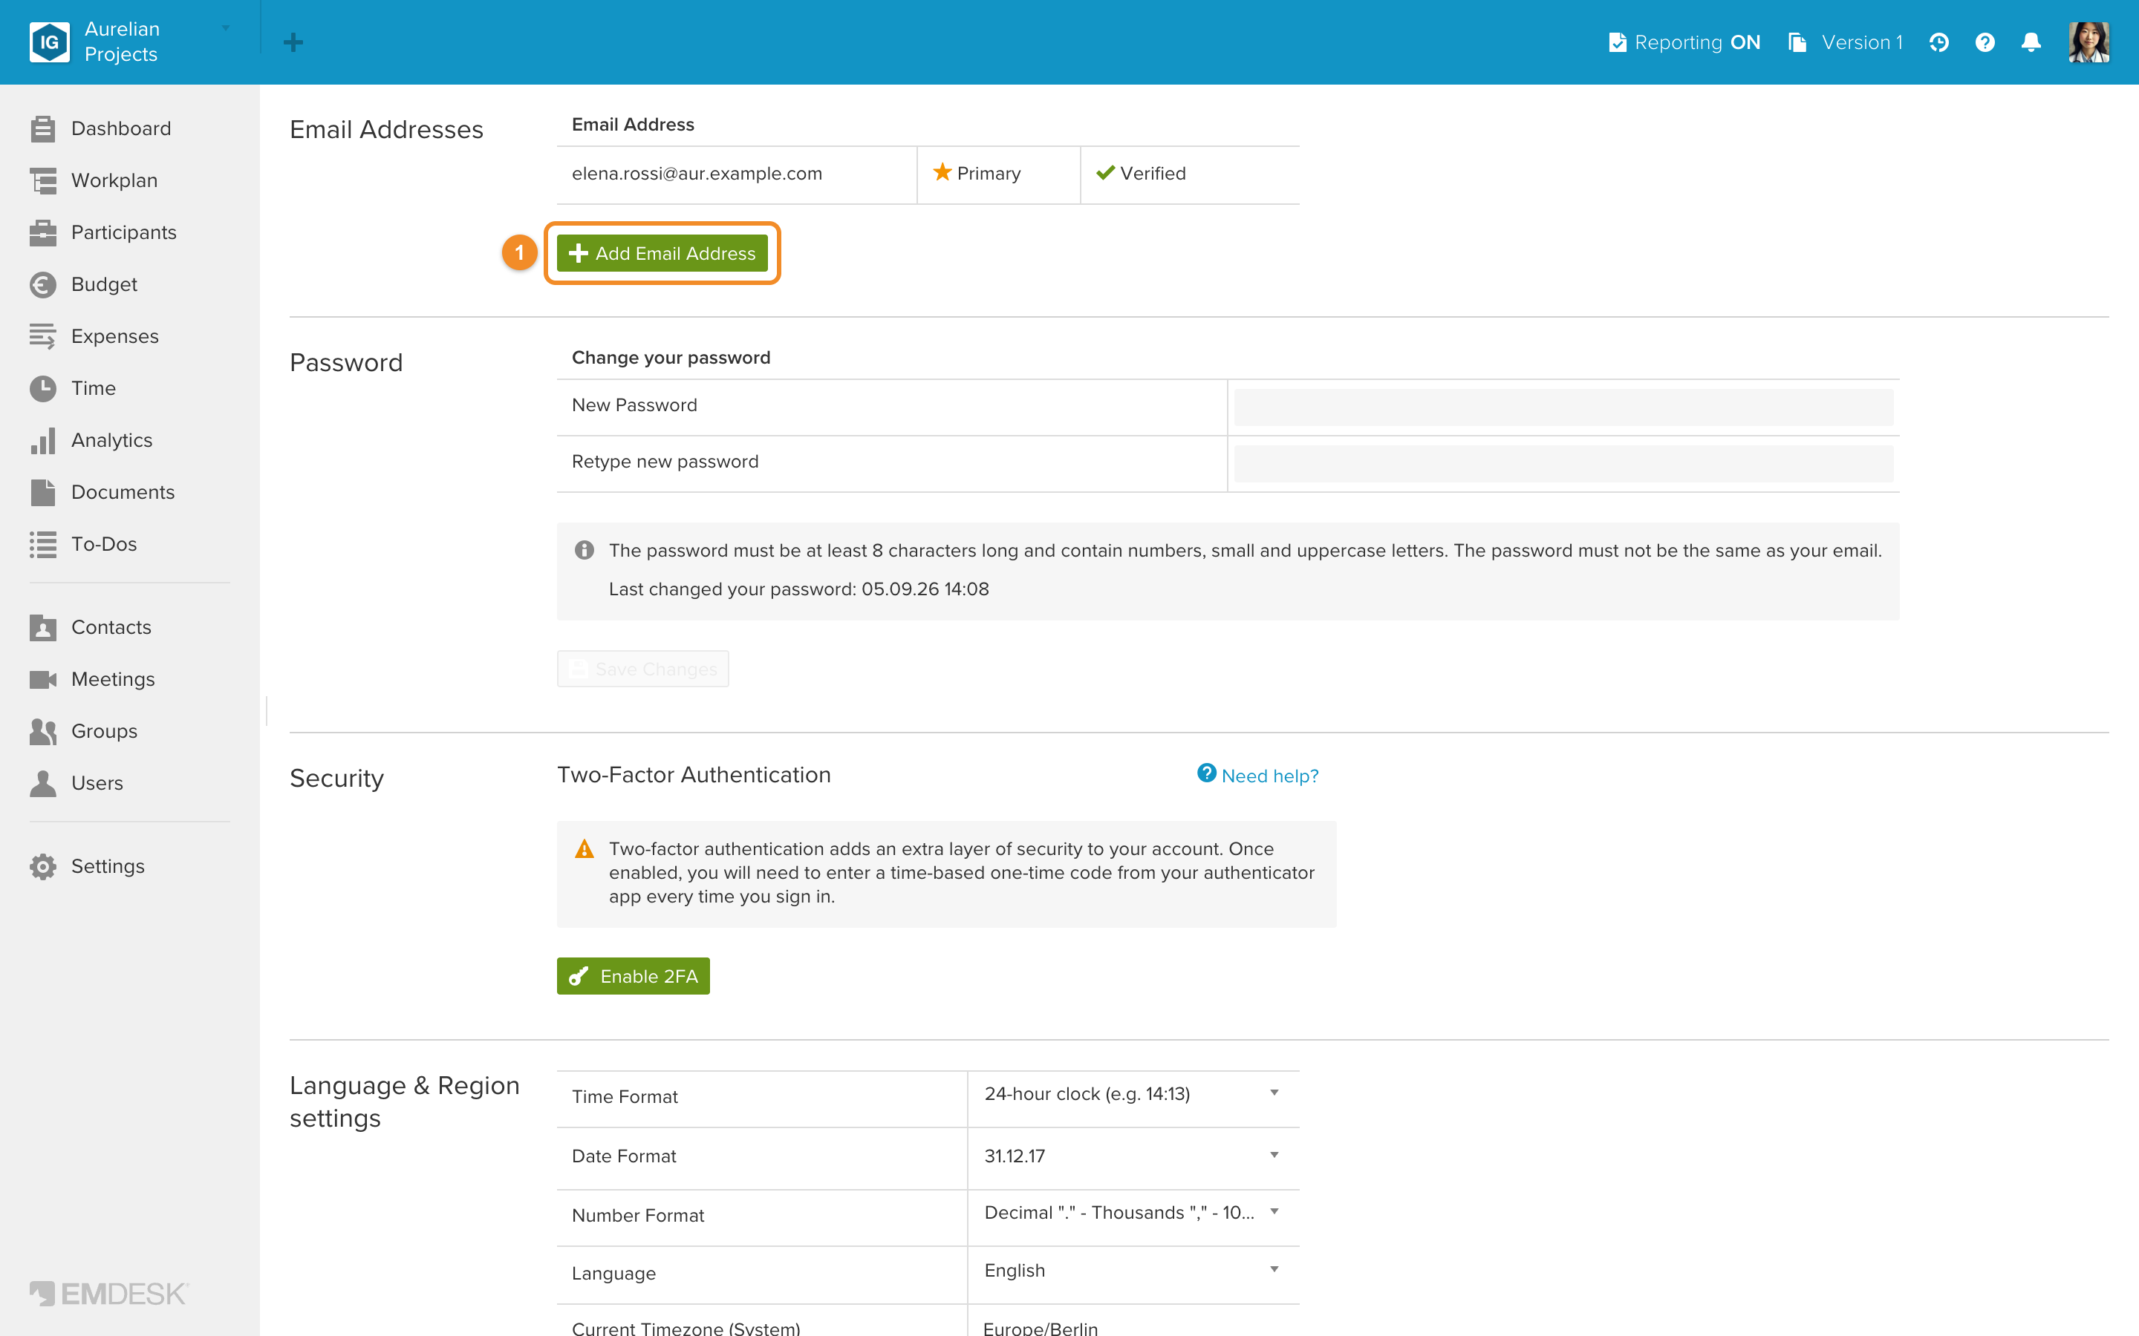Open Workplan from the sidebar

(93, 180)
